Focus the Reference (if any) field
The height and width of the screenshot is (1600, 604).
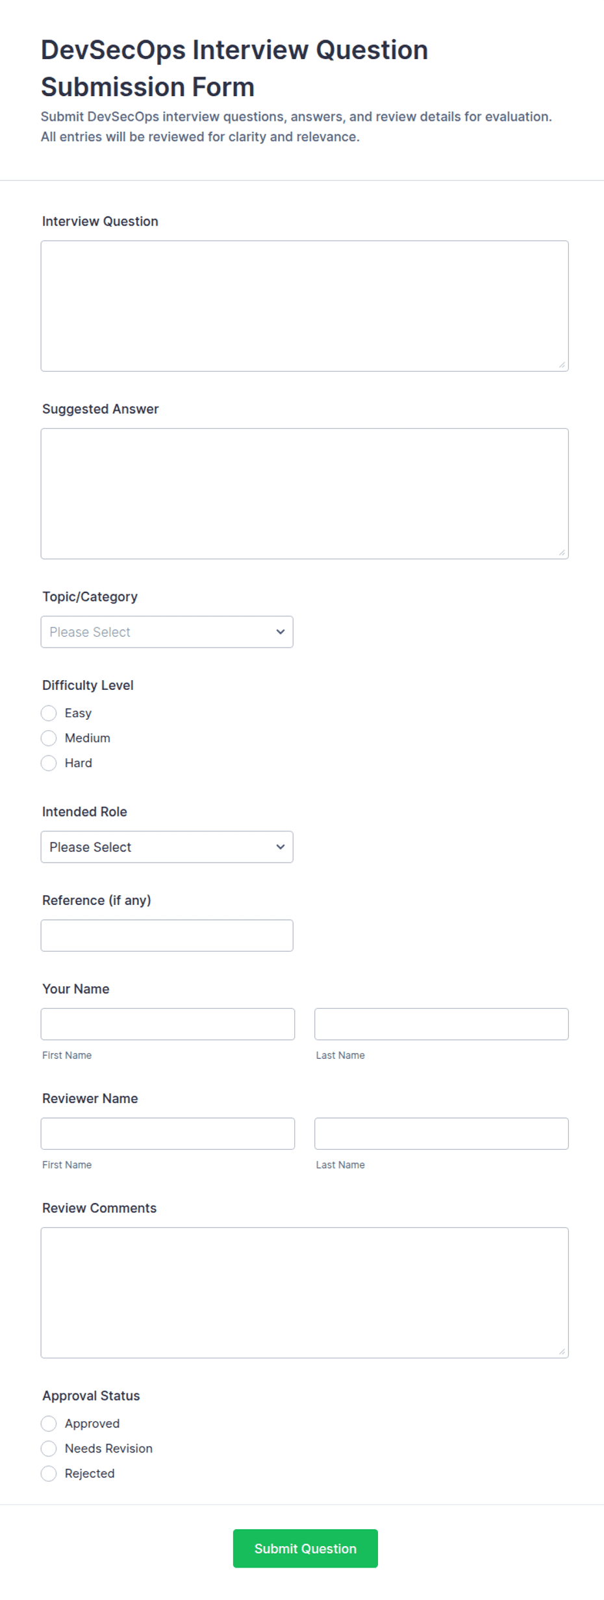coord(167,935)
